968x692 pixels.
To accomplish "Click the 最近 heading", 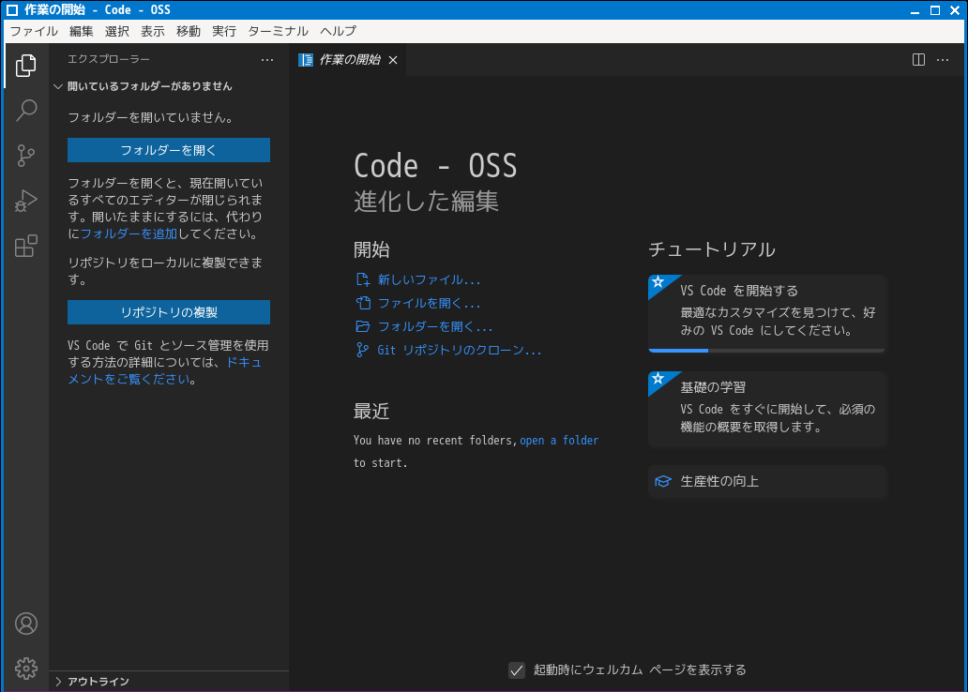I will (x=371, y=411).
